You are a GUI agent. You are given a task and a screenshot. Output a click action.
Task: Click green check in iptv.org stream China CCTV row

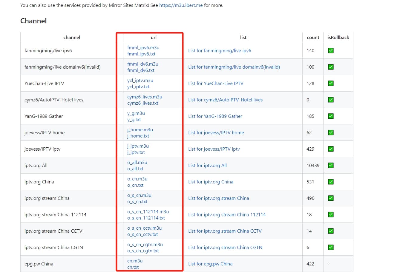click(331, 231)
